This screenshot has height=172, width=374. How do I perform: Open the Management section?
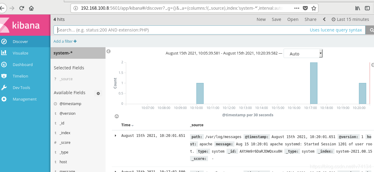click(x=25, y=99)
